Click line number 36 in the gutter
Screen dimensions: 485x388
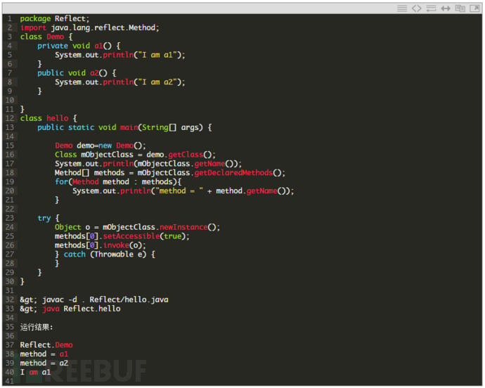tap(10, 336)
